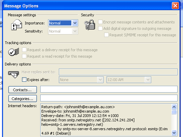183x137 pixels.
Task: Enable Encrypt message contents and attachments
Action: pos(100,22)
